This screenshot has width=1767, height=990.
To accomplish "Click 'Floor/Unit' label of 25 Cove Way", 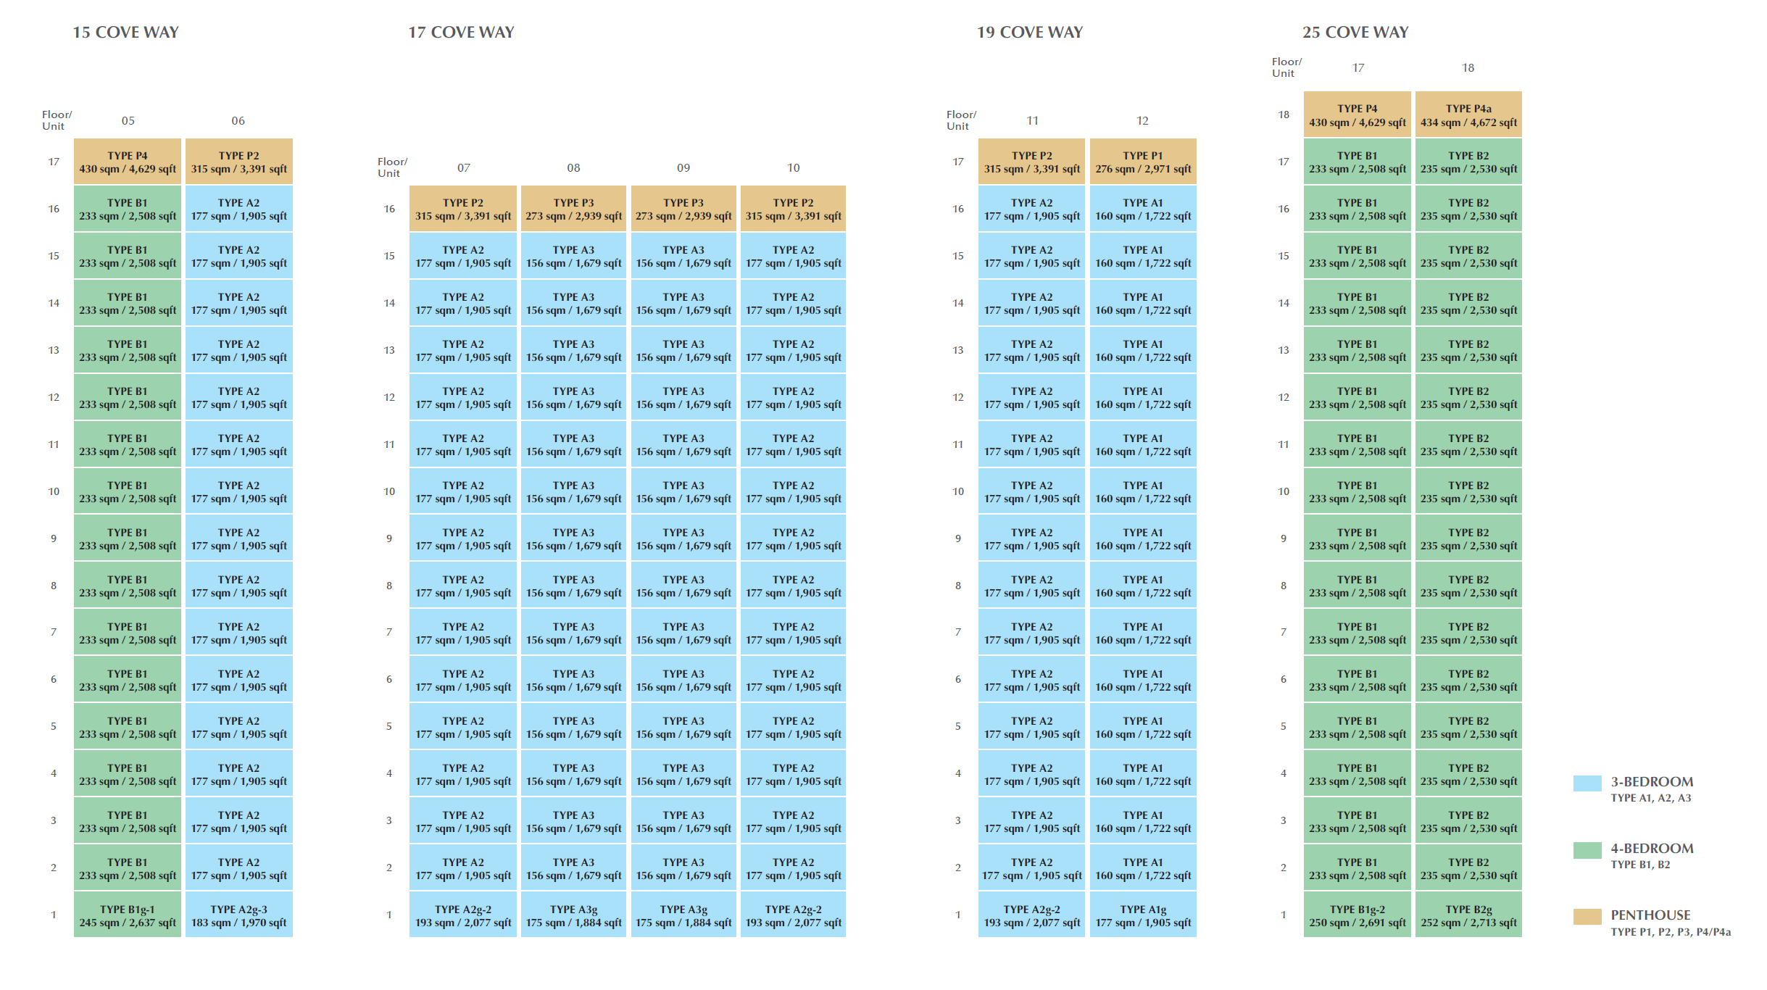I will (1286, 67).
